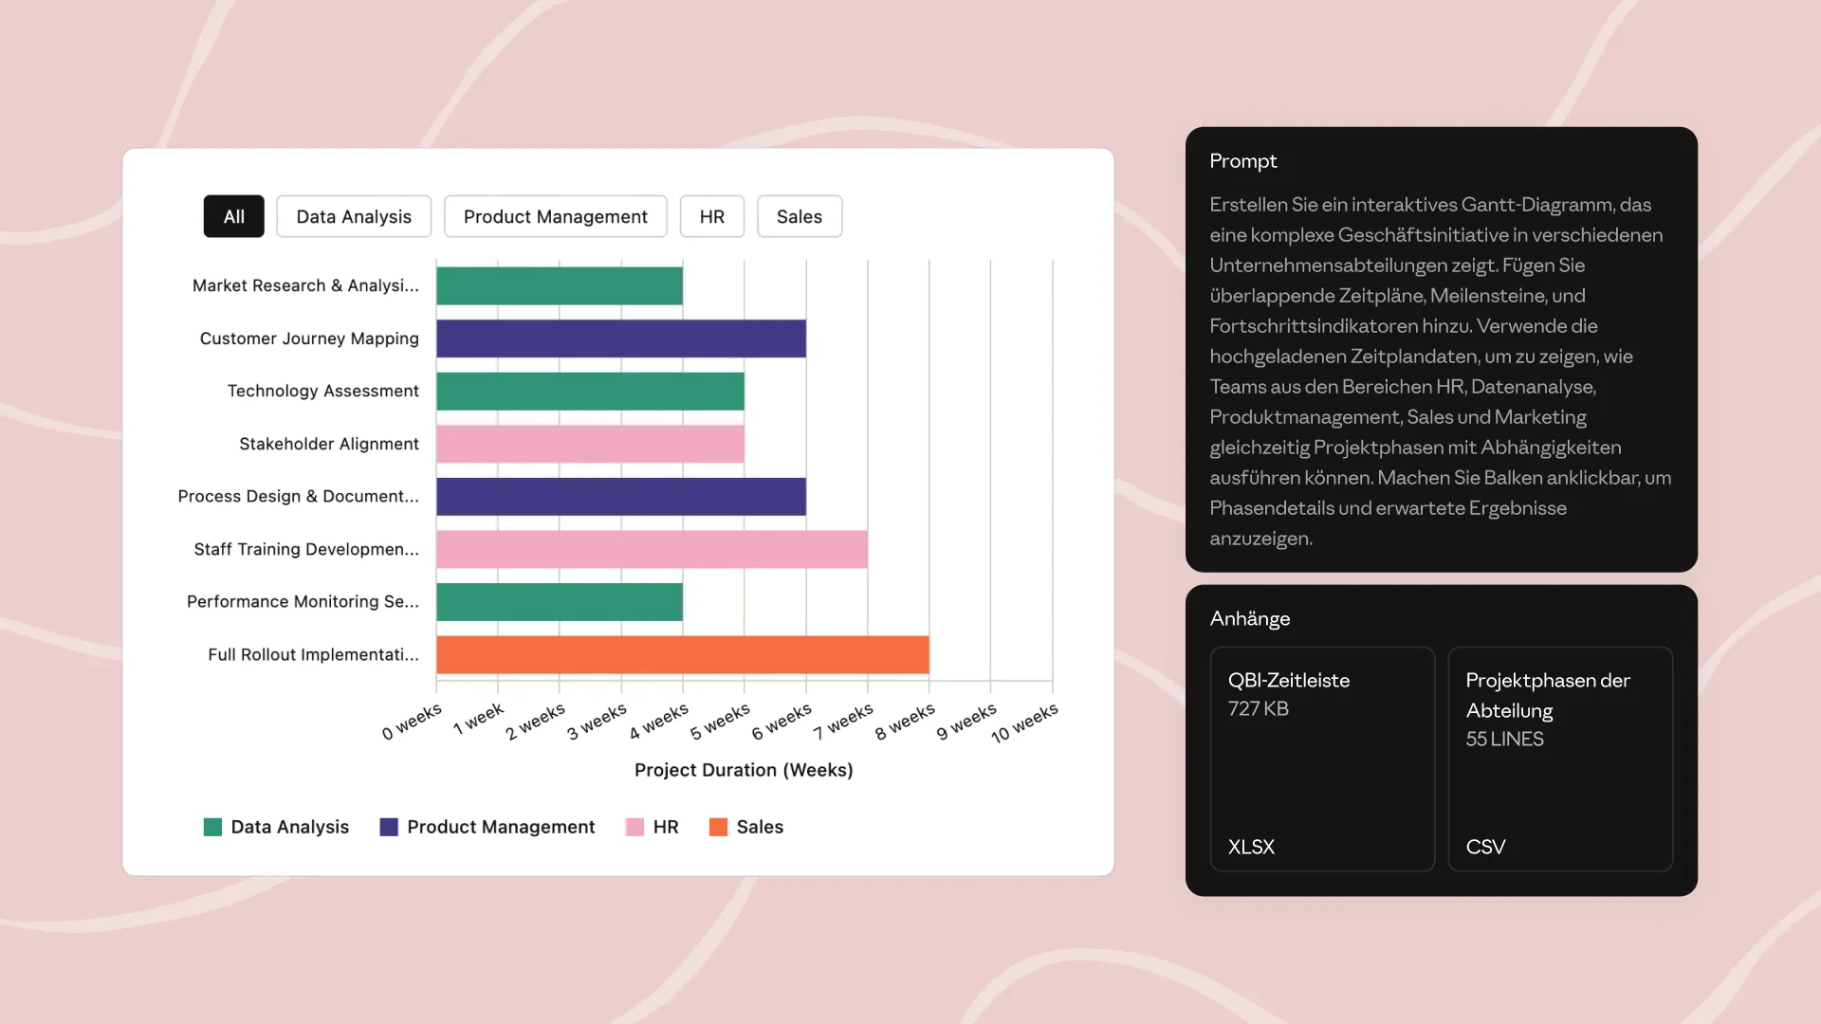
Task: Click the HR legend pink swatch
Action: click(x=635, y=827)
